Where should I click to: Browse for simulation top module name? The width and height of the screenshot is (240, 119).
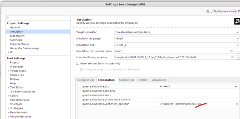click(238, 51)
